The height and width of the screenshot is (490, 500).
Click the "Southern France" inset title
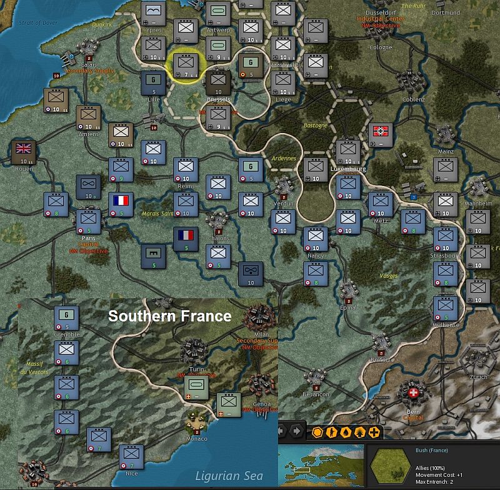point(169,316)
